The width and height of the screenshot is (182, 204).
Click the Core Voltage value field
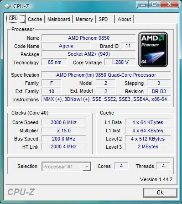pos(120,62)
